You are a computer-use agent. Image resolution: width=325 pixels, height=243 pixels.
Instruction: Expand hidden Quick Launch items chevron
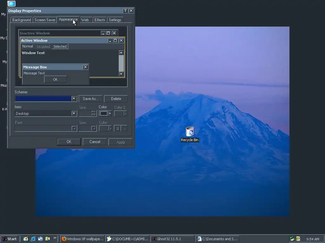pyautogui.click(x=55, y=238)
